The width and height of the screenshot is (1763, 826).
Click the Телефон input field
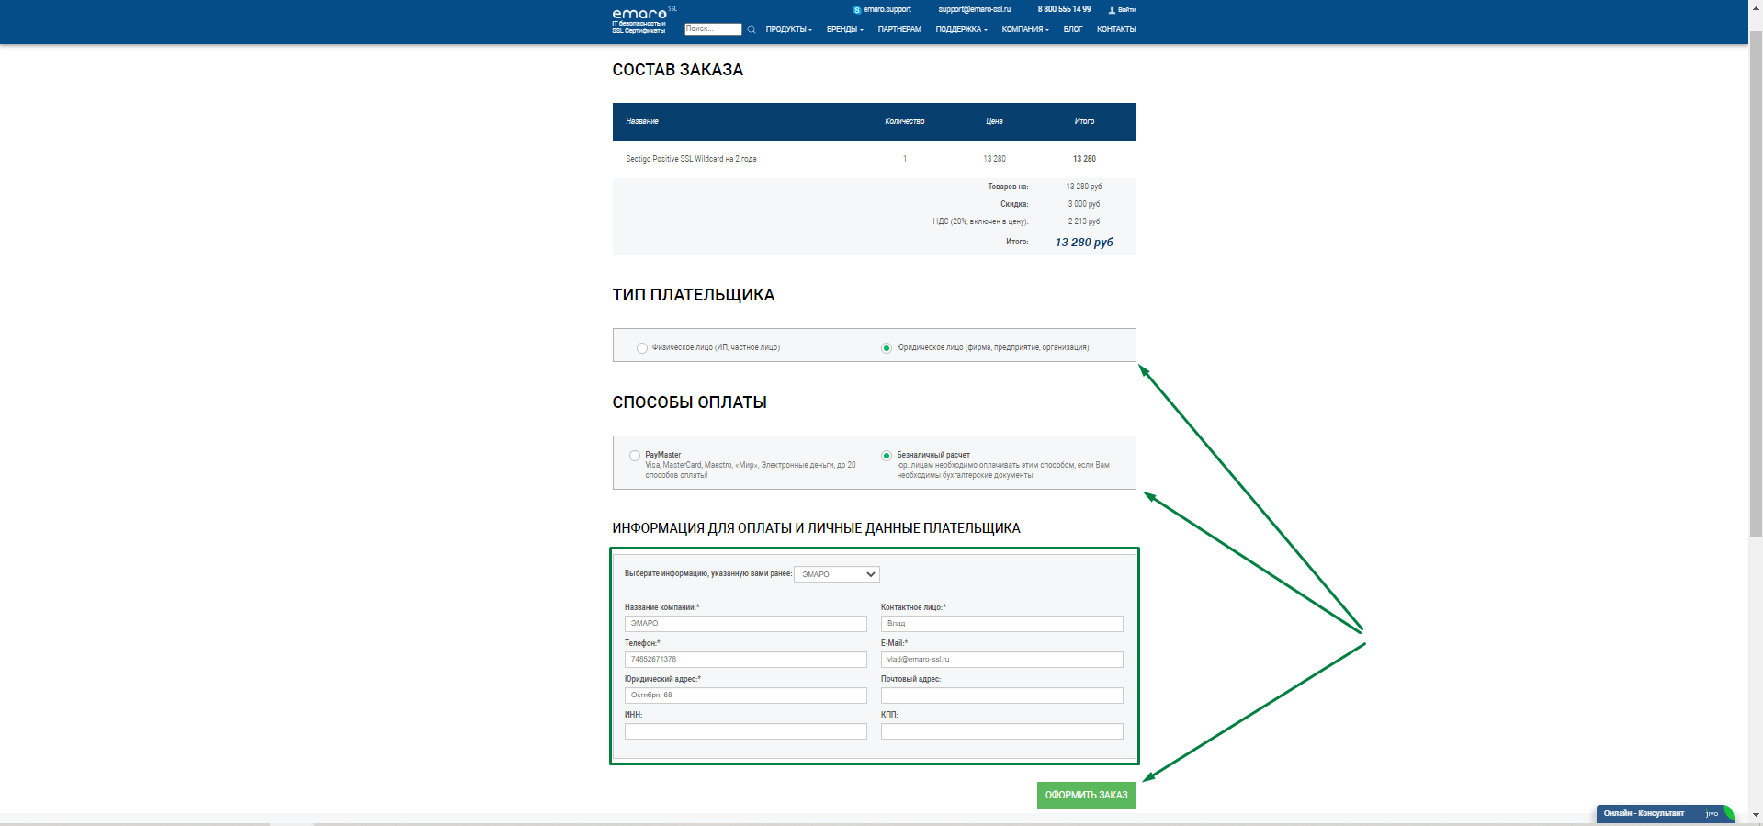(x=746, y=660)
